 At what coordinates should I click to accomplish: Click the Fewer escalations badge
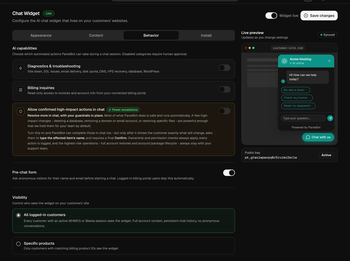coord(123,110)
